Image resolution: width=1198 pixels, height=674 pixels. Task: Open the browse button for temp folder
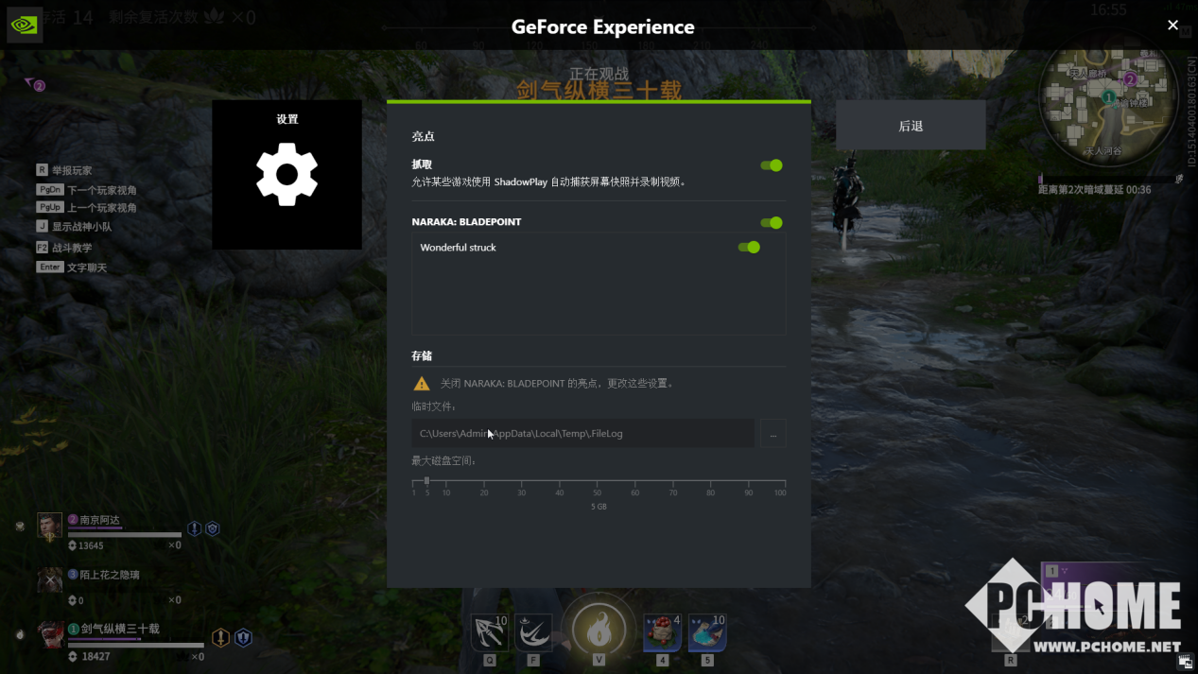(773, 434)
